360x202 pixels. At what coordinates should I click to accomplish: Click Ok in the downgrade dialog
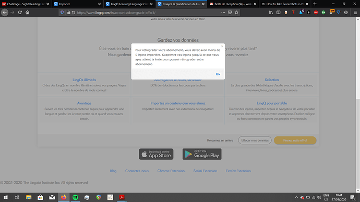click(x=218, y=74)
